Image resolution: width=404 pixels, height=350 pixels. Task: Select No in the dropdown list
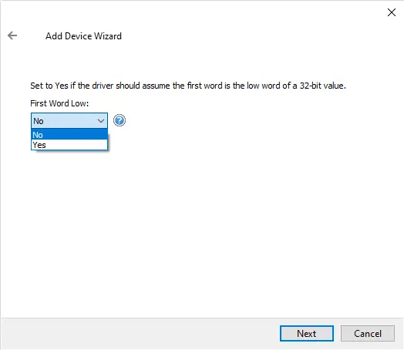(x=69, y=134)
